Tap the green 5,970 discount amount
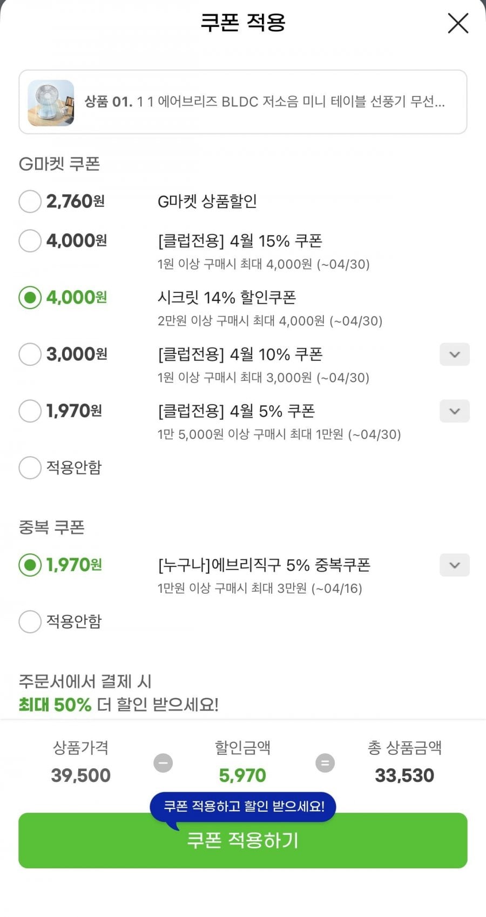486x917 pixels. (x=242, y=775)
